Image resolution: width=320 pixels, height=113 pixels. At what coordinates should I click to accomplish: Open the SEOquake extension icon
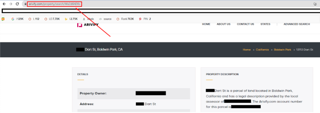(x=3, y=19)
